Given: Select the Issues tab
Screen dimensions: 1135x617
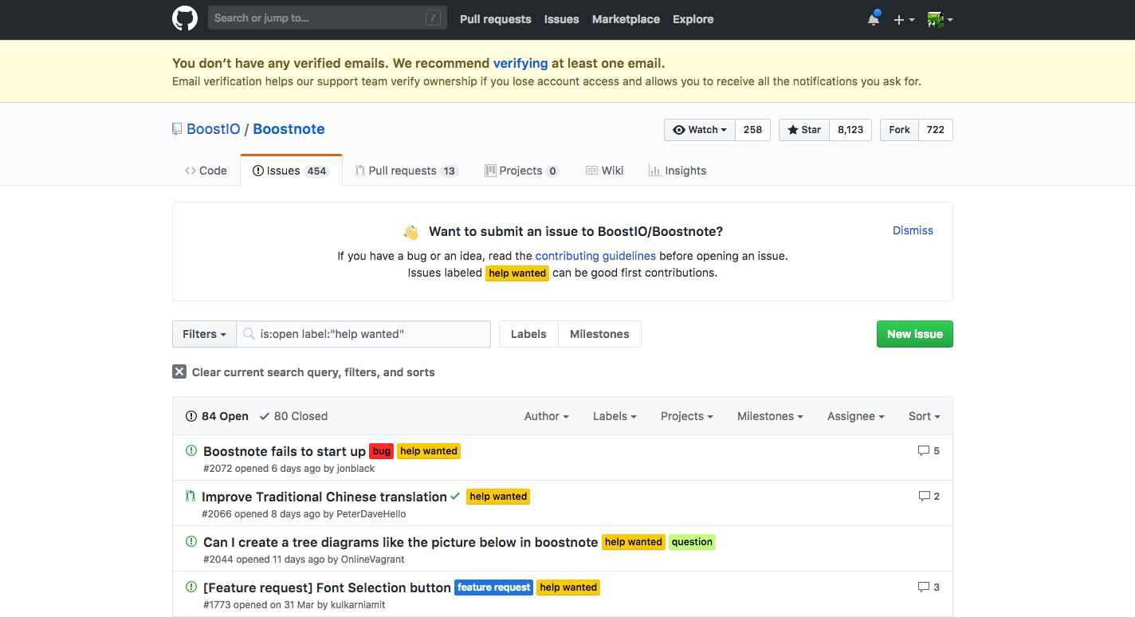Looking at the screenshot, I should click(291, 171).
